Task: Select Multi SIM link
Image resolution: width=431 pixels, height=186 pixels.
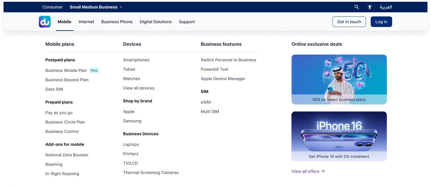Action: (210, 111)
